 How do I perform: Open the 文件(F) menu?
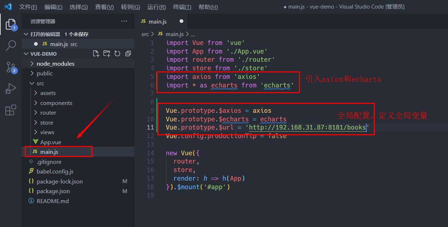coord(28,7)
